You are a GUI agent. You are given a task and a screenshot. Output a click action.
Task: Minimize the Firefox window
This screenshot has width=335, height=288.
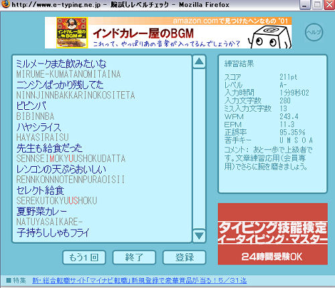tap(305, 5)
